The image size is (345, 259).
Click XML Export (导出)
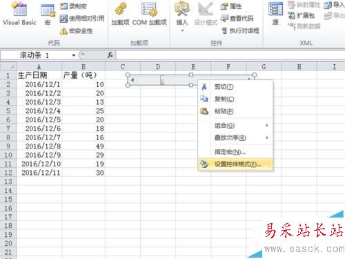(334, 15)
